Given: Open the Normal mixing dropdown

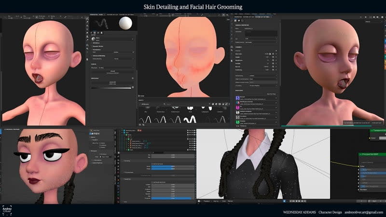Looking at the screenshot, I should pyautogui.click(x=263, y=76).
